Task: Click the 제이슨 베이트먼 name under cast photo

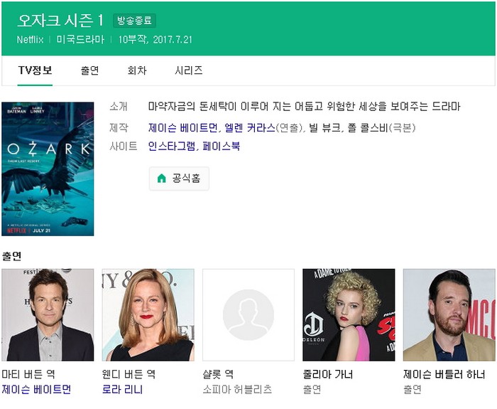Action: (x=36, y=390)
